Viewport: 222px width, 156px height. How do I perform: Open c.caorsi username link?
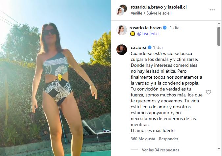[138, 47]
